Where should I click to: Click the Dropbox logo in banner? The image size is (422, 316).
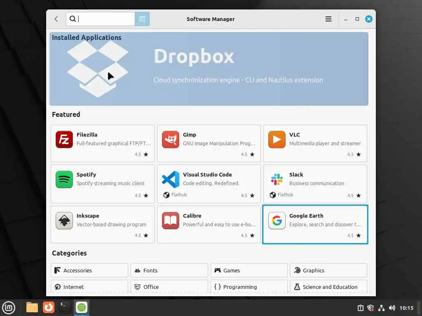coord(97,69)
